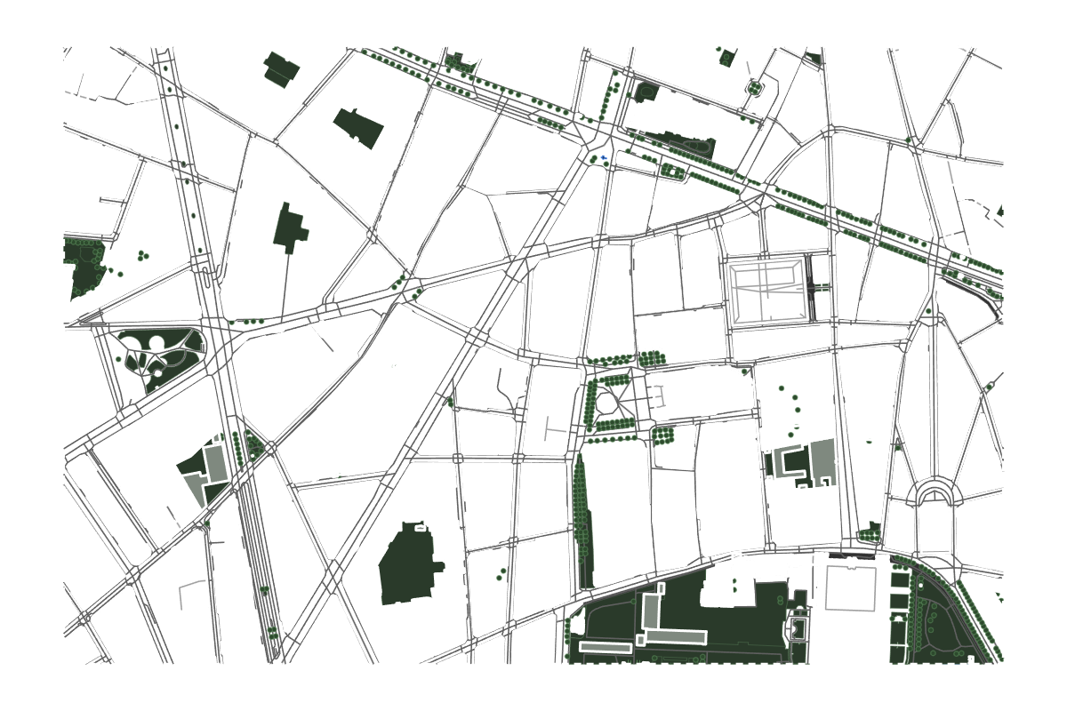Image resolution: width=1067 pixels, height=711 pixels.
Task: Select the large double-outlined rectangular courtyard block
Action: [x=767, y=292]
